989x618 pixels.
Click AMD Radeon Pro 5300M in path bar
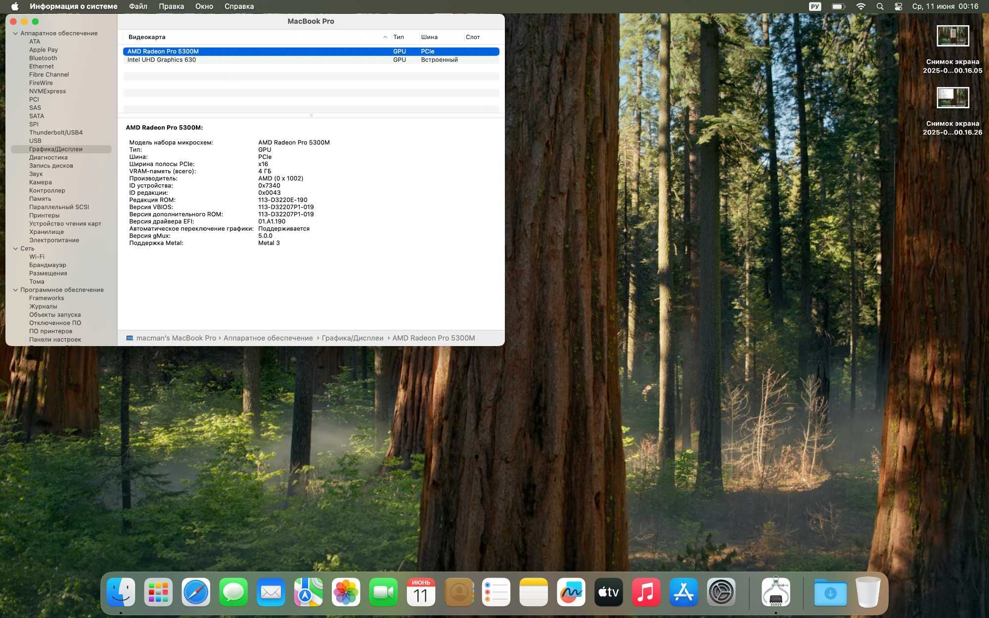point(434,338)
